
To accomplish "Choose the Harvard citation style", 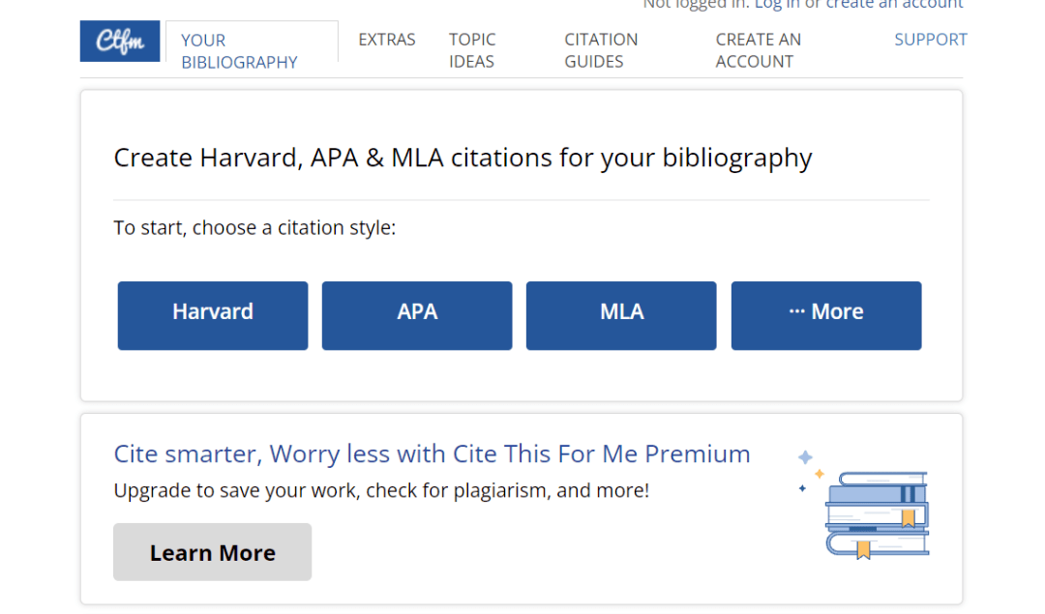I will (213, 315).
